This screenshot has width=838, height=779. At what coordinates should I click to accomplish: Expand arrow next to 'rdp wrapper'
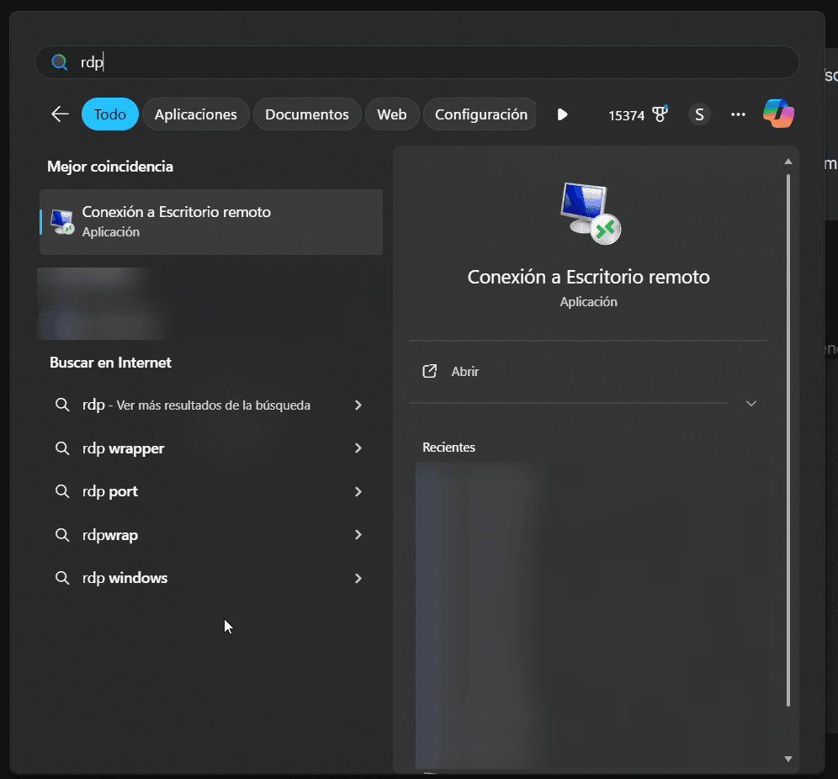pos(358,448)
